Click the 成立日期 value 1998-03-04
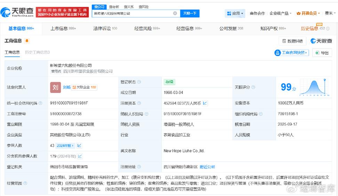Image resolution: width=338 pixels, height=196 pixels. (x=173, y=93)
